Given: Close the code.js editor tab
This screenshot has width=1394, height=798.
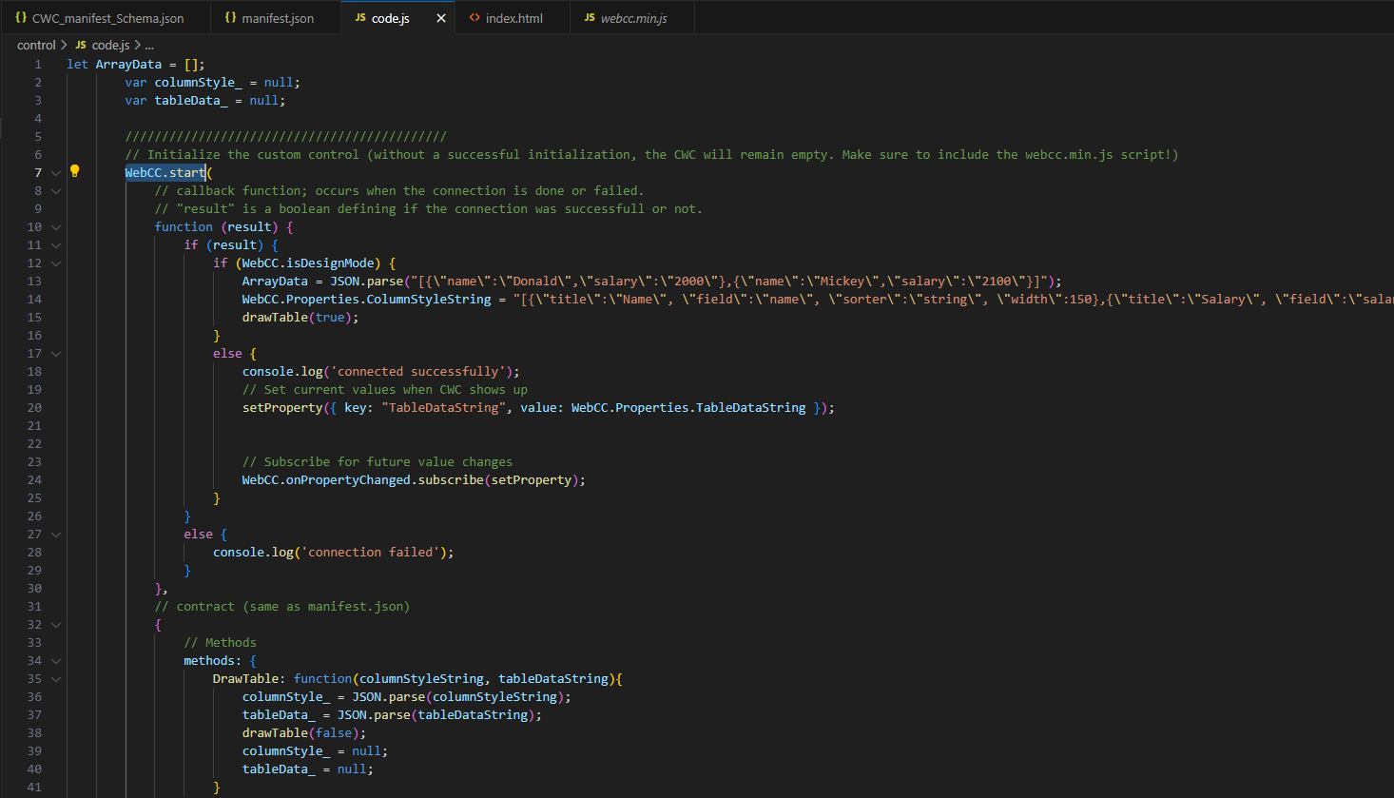Looking at the screenshot, I should point(441,18).
